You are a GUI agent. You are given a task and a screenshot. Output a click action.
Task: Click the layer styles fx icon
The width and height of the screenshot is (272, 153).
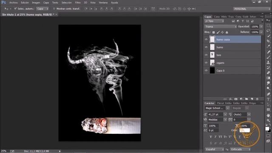click(x=230, y=99)
